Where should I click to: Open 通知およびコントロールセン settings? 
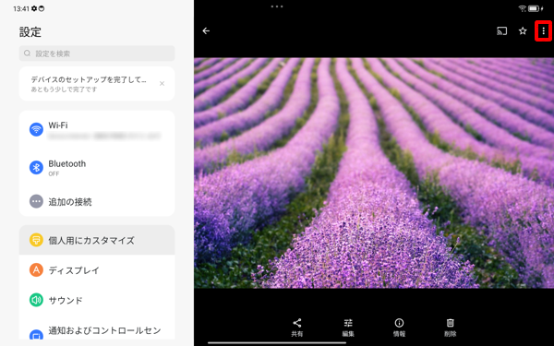pyautogui.click(x=97, y=331)
